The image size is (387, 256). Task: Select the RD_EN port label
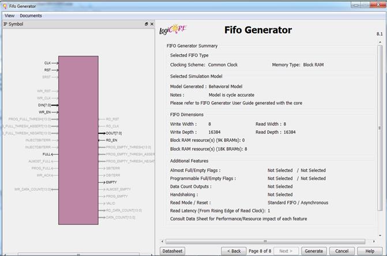pyautogui.click(x=111, y=140)
